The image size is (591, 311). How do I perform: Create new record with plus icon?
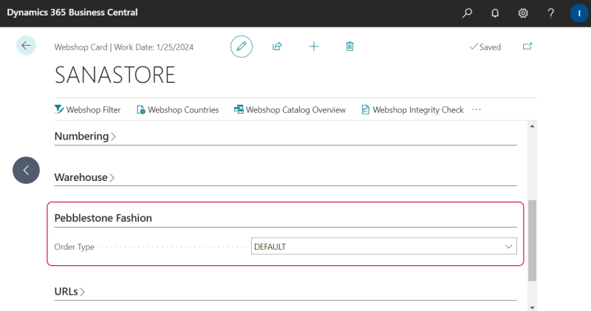313,47
